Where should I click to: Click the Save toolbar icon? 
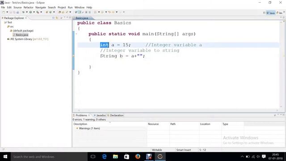point(11,12)
